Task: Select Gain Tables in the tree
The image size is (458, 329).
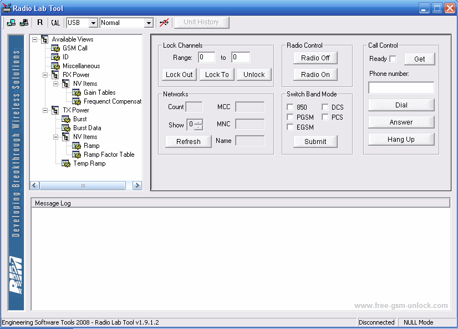Action: click(100, 92)
